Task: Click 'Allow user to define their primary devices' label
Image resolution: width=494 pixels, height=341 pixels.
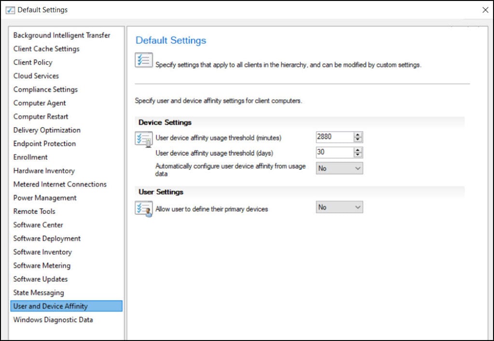Action: [x=212, y=209]
